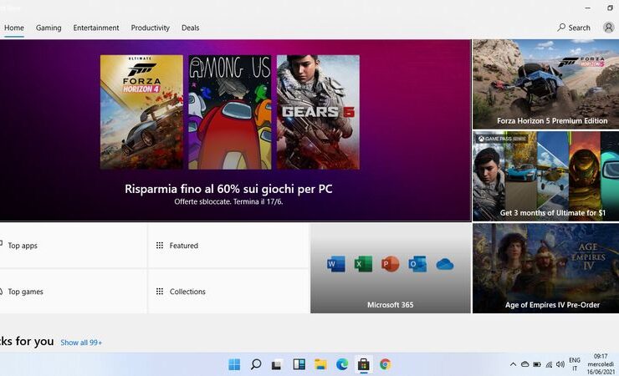This screenshot has width=619, height=376.
Task: Open the volume speaker tray icon
Action: pos(560,364)
